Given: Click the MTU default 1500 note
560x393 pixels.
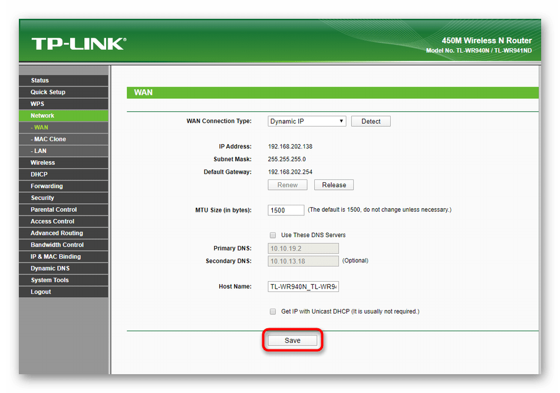Looking at the screenshot, I should pyautogui.click(x=380, y=210).
